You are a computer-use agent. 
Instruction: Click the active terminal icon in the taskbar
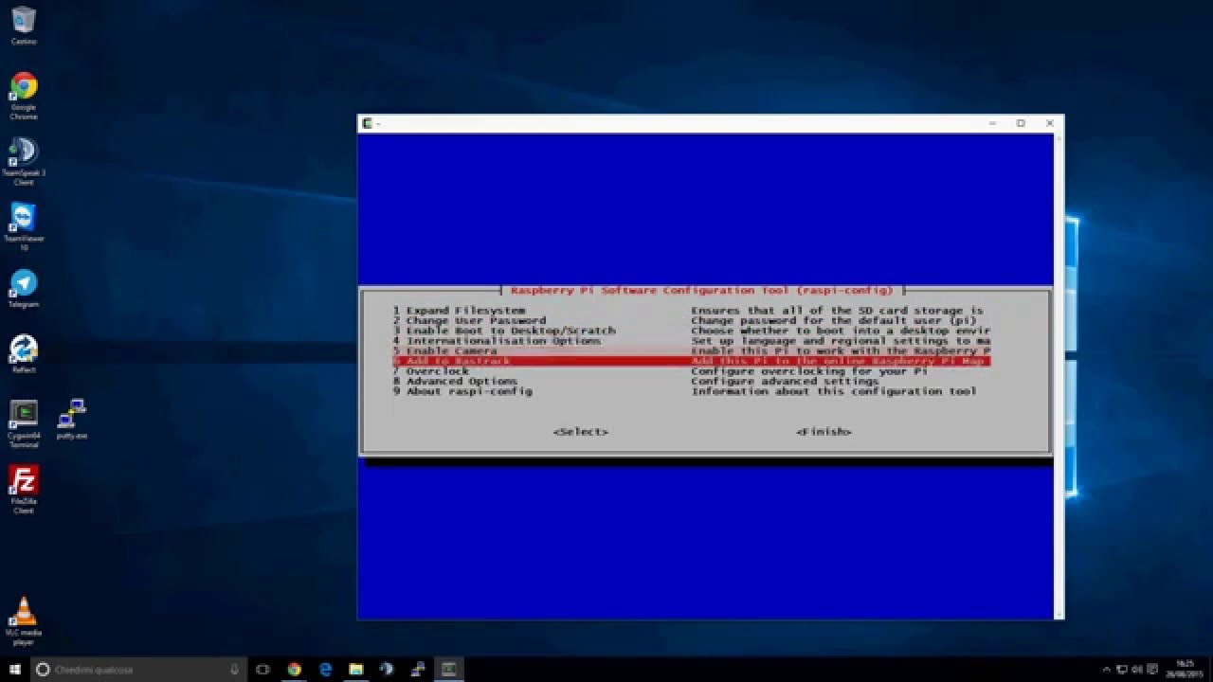click(449, 669)
